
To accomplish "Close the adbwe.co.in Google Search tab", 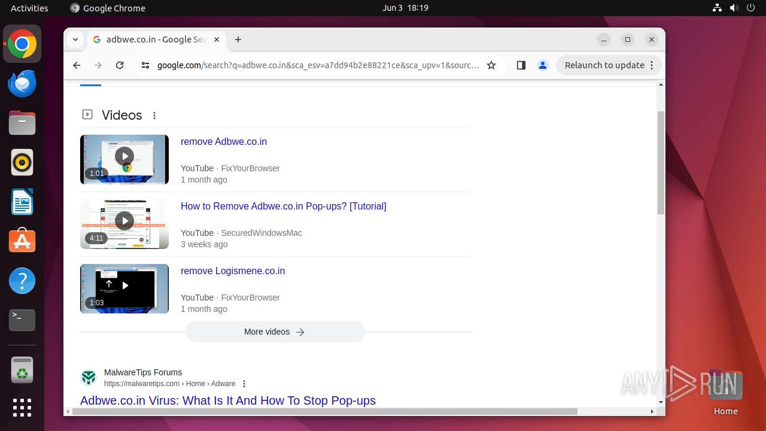I will pyautogui.click(x=217, y=40).
